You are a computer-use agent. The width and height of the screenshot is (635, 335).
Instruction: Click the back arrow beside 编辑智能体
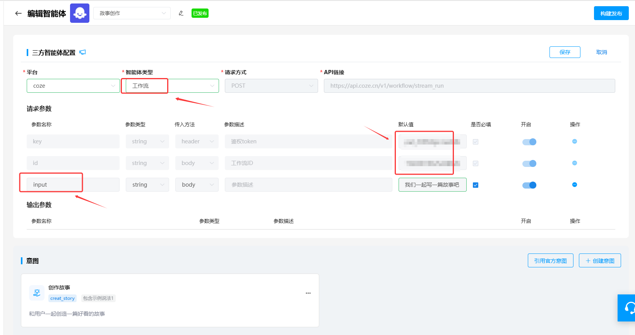coord(18,14)
